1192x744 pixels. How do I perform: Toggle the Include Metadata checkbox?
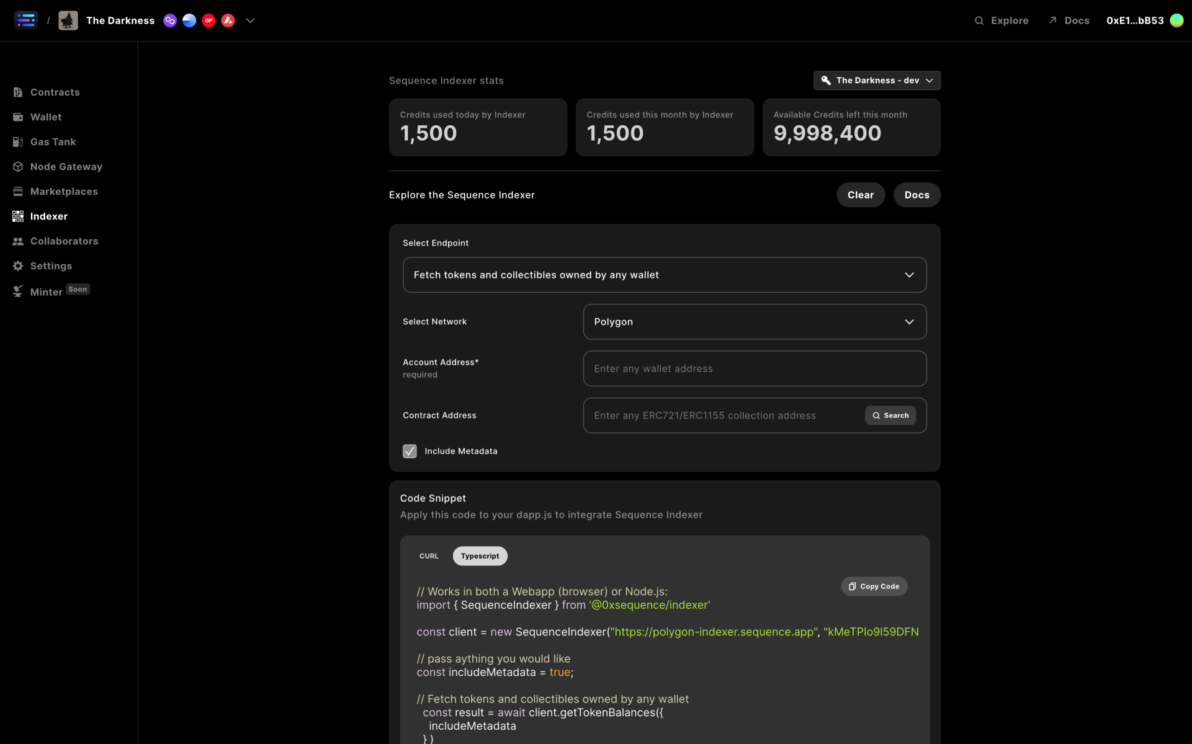point(409,450)
